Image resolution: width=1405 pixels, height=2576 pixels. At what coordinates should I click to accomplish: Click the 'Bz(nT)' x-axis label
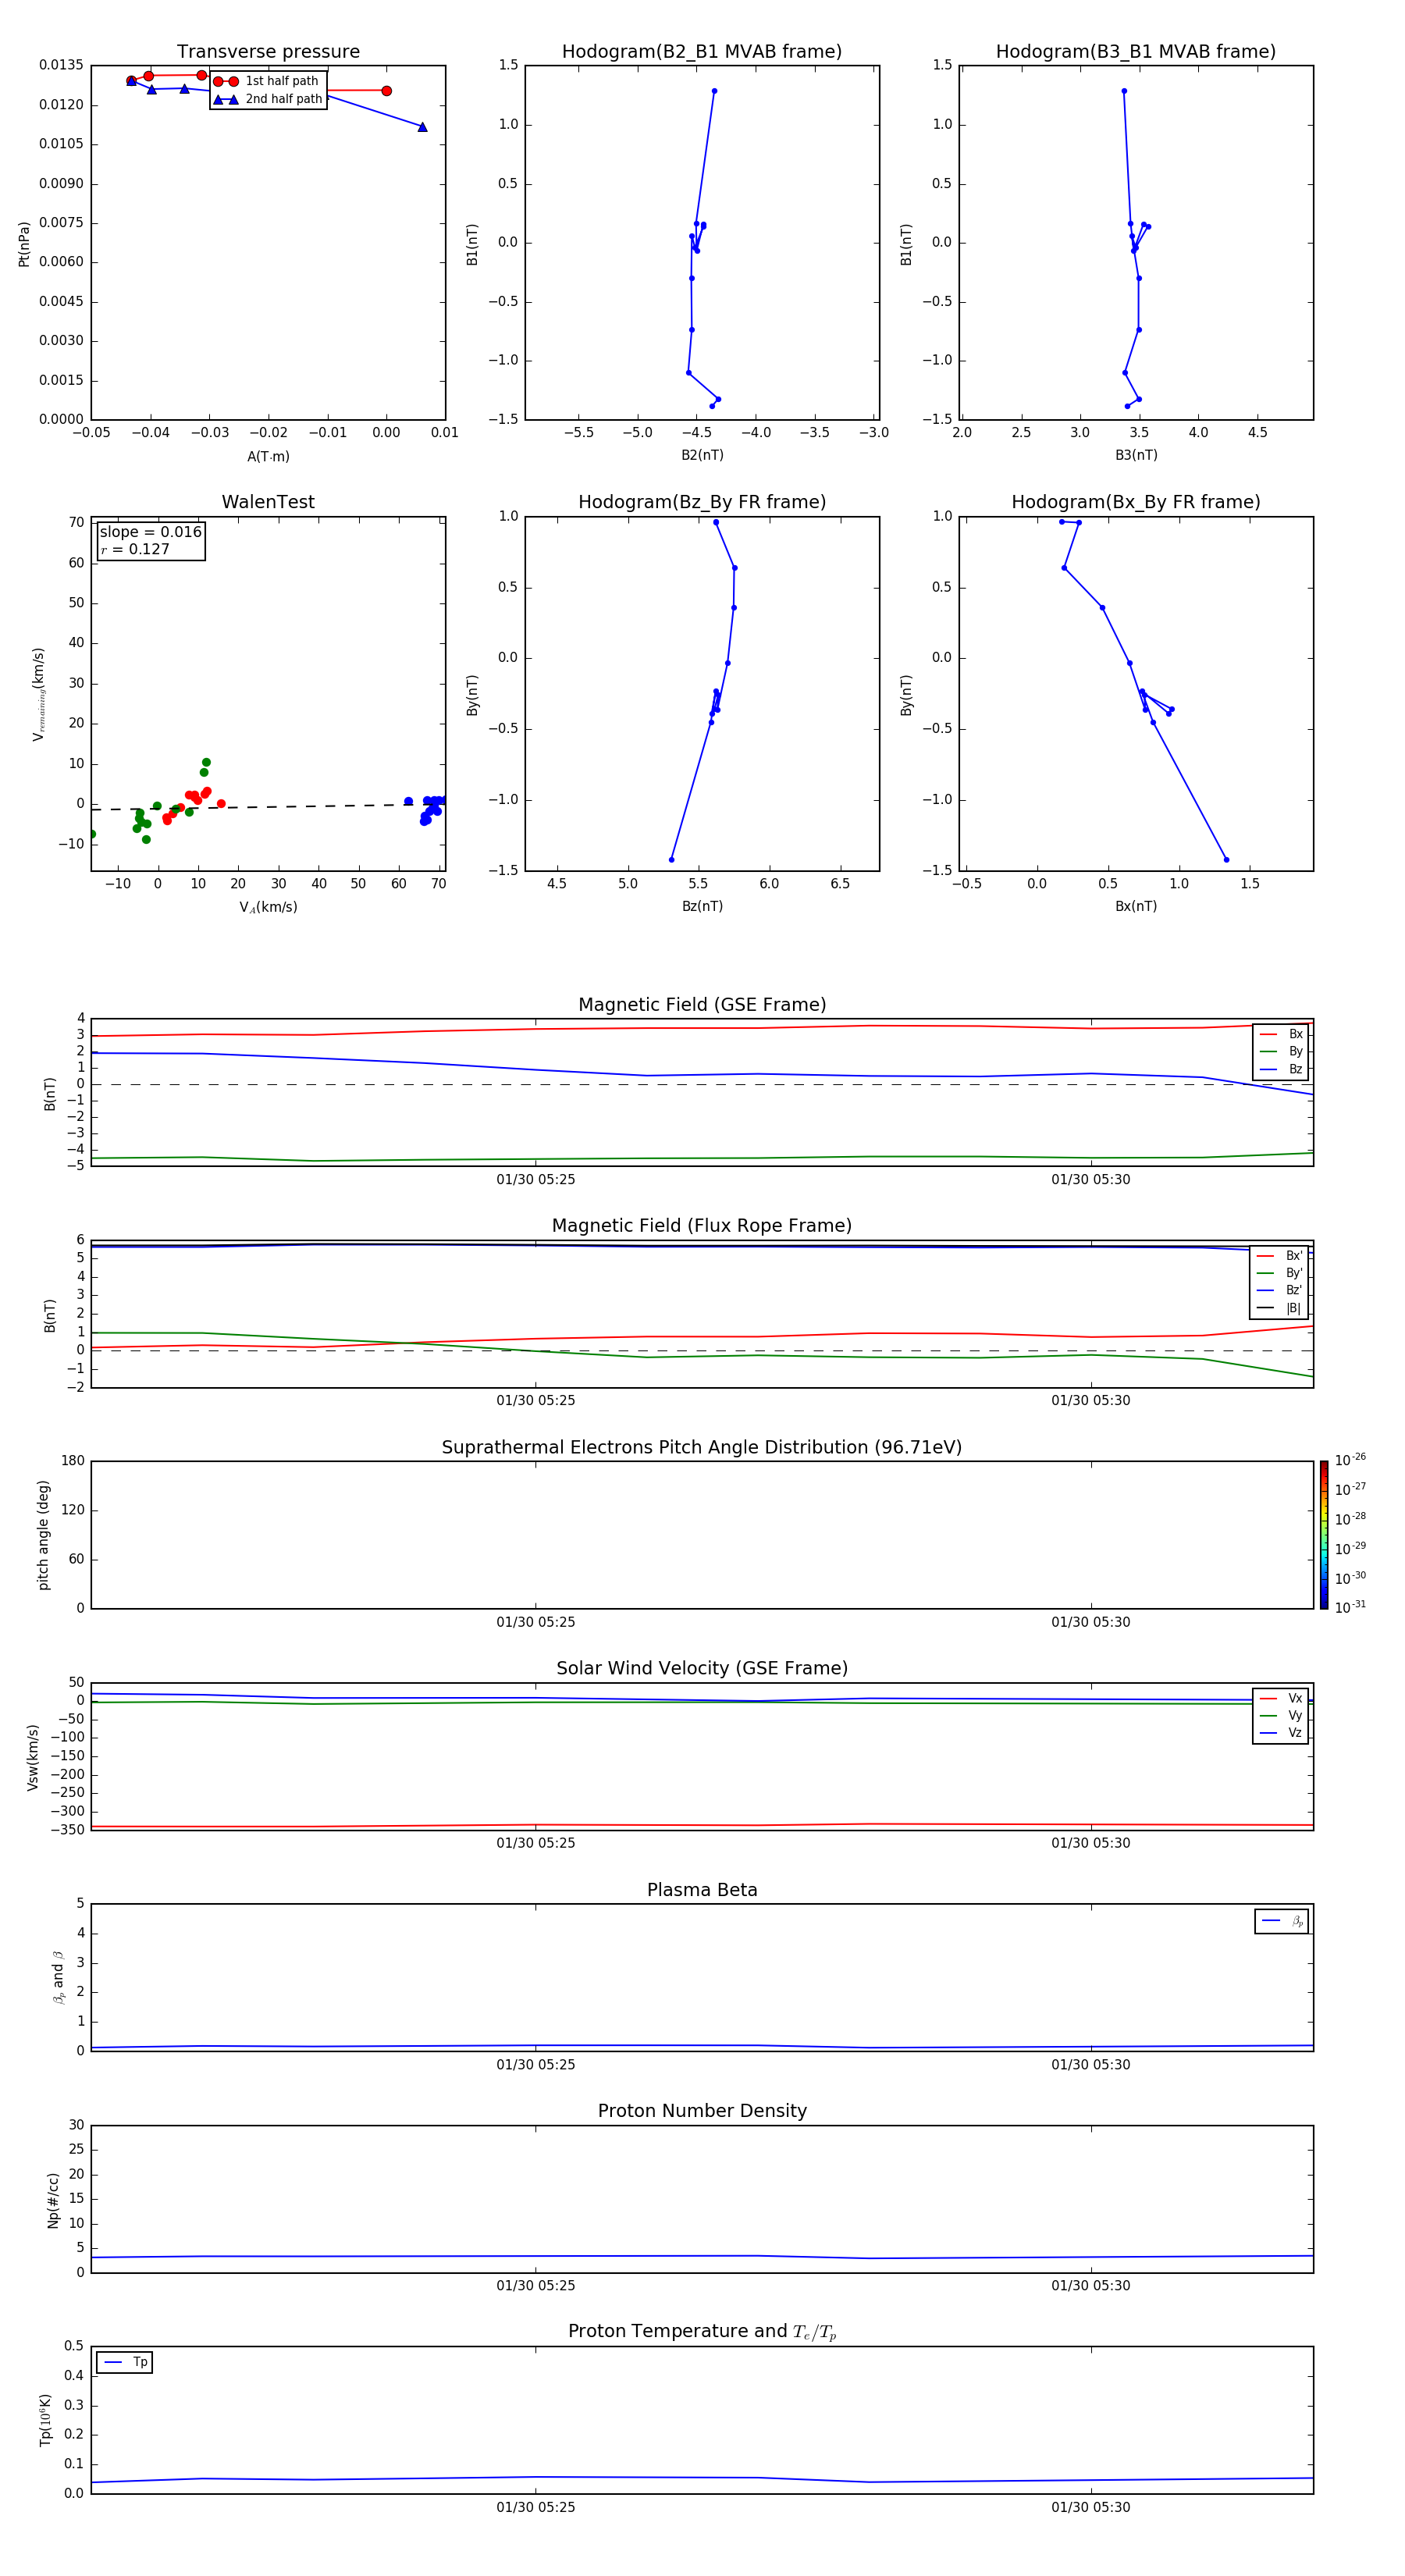(x=702, y=906)
